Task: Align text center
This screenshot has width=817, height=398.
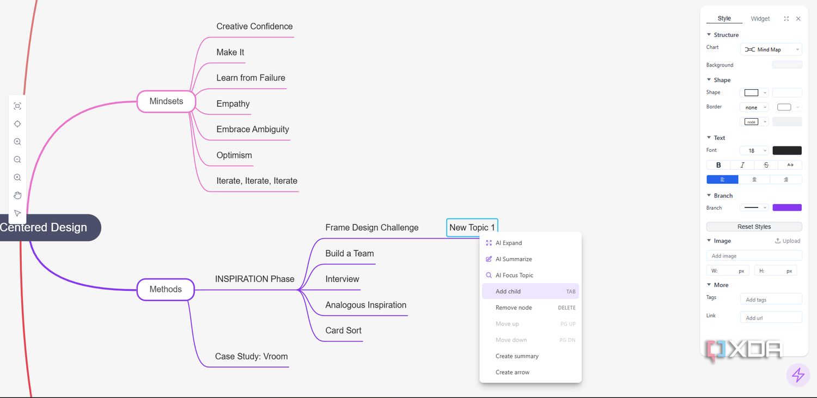Action: tap(754, 180)
